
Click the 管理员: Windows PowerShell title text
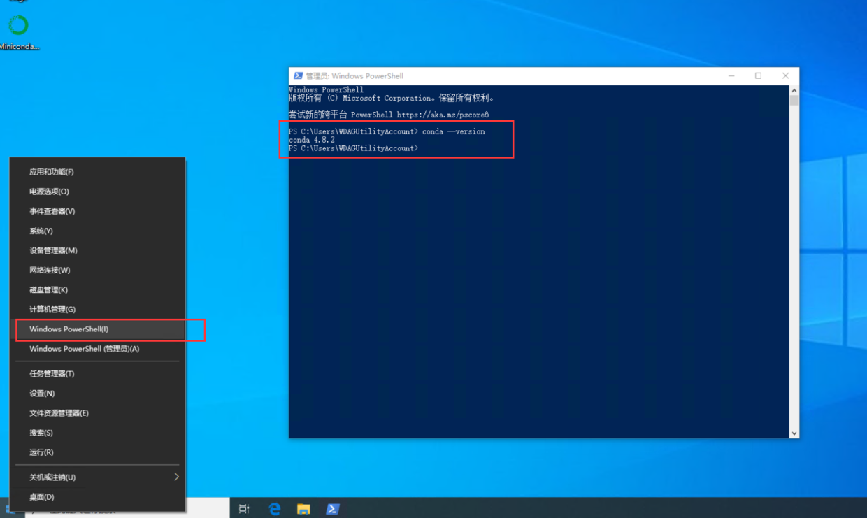tap(354, 76)
